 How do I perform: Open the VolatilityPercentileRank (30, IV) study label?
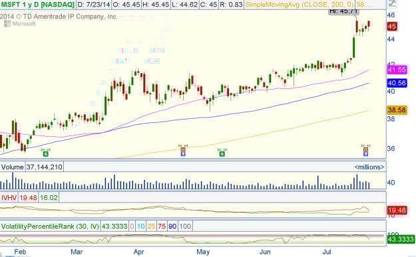50,226
